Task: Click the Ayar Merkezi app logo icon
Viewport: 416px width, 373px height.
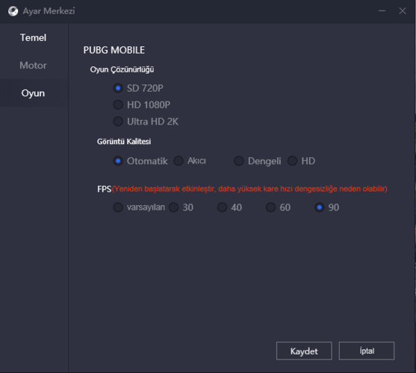Action: [13, 11]
